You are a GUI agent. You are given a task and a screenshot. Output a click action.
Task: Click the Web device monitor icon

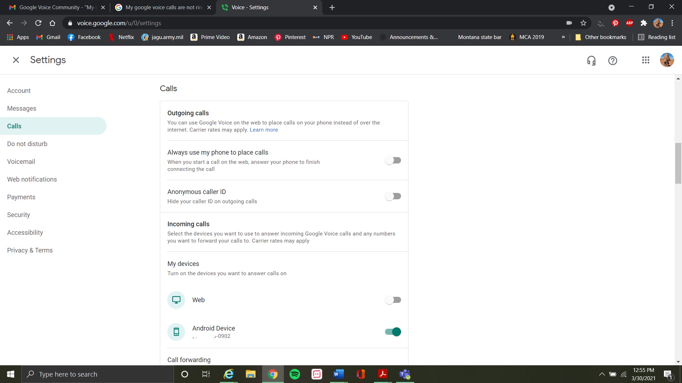[x=176, y=300]
